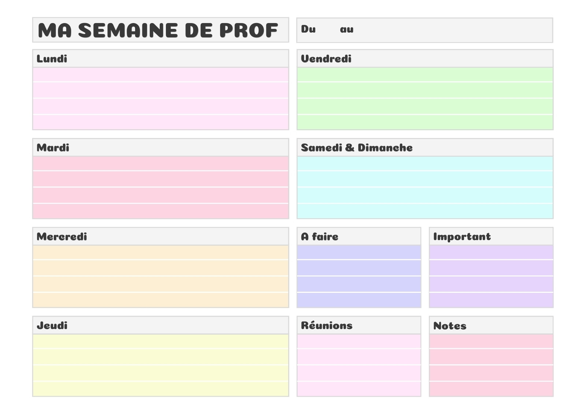Select the Notes writing area
Image resolution: width=586 pixels, height=414 pixels.
coord(491,365)
